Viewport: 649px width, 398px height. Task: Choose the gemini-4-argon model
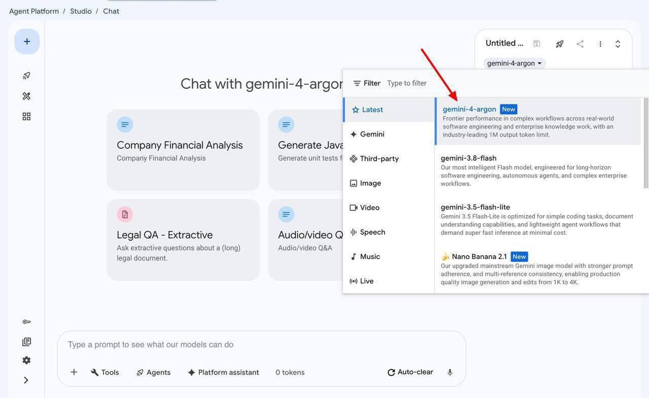(x=538, y=121)
